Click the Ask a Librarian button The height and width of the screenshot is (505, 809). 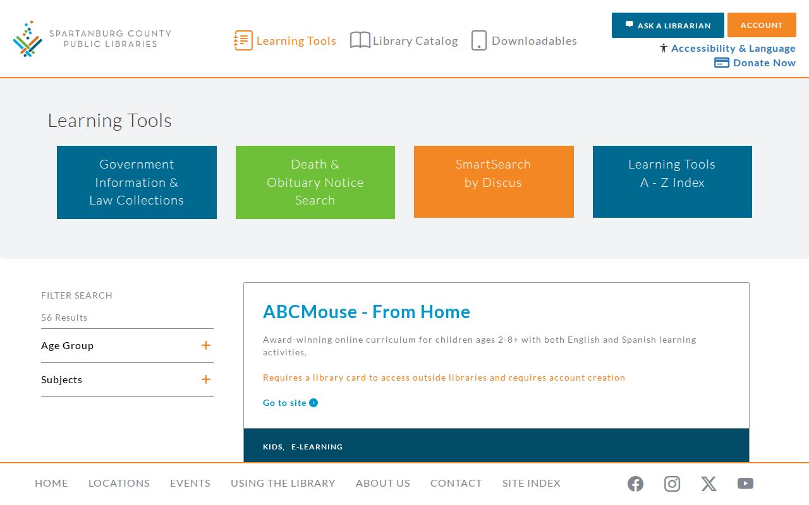pos(668,25)
